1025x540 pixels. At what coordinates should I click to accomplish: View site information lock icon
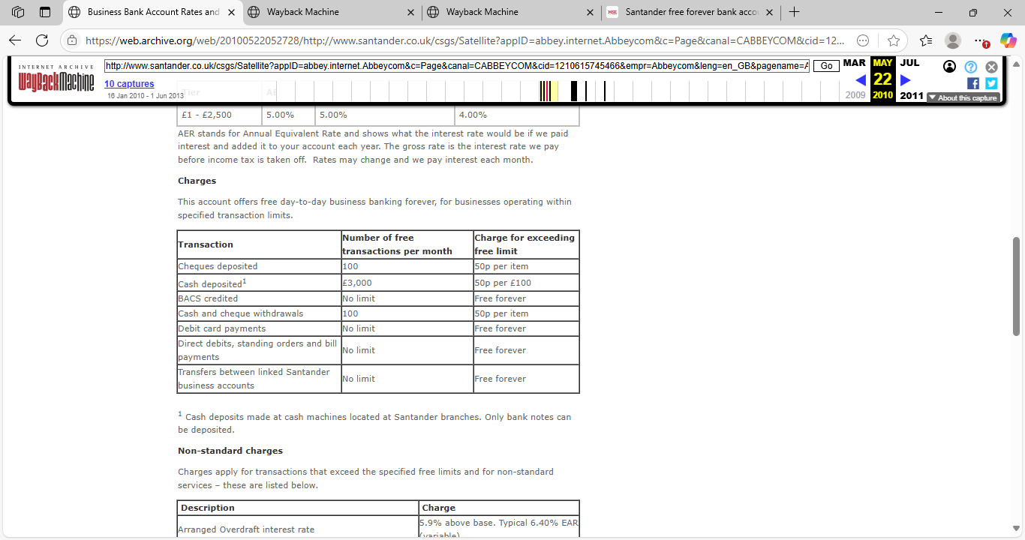pyautogui.click(x=71, y=40)
